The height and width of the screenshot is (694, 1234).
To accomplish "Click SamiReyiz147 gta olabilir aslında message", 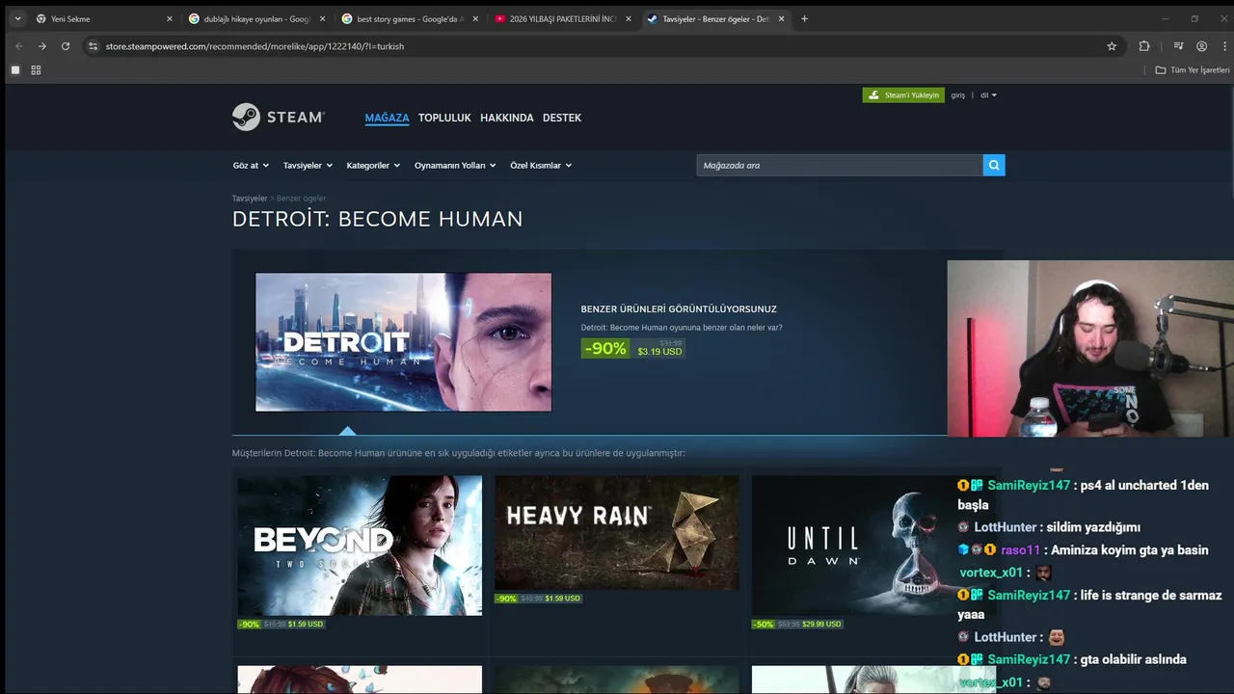I will pyautogui.click(x=1072, y=659).
